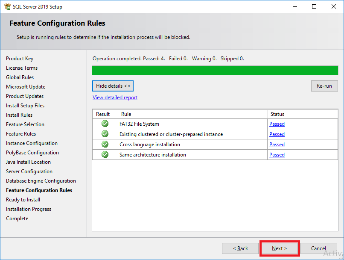Select Product Key step in sidebar
Image resolution: width=344 pixels, height=260 pixels.
click(20, 59)
